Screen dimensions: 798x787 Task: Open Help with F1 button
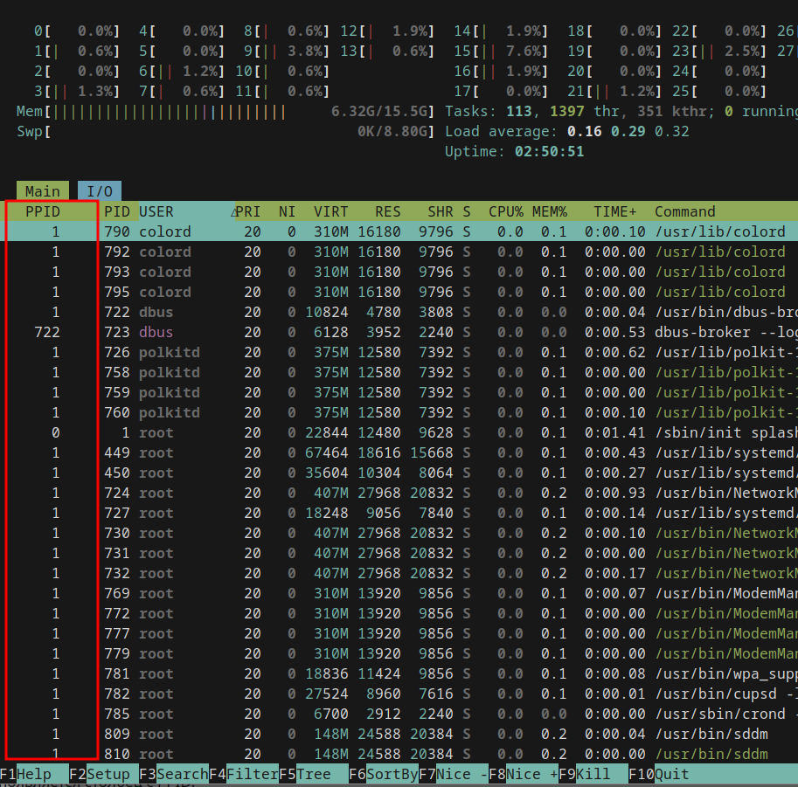34,774
